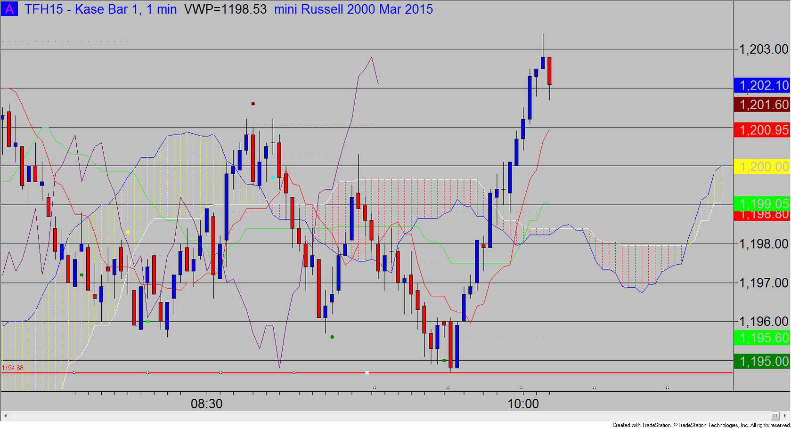Click the 1,198.00 axis price value
Image resolution: width=791 pixels, height=428 pixels.
(x=764, y=244)
